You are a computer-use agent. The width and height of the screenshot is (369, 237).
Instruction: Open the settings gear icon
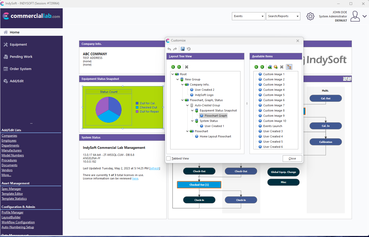click(310, 16)
